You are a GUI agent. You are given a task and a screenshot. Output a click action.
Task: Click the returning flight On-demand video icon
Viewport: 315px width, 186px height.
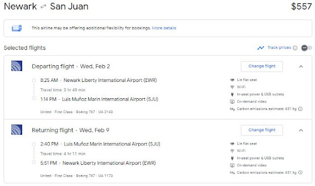tap(232, 165)
